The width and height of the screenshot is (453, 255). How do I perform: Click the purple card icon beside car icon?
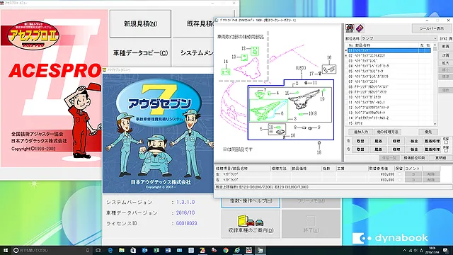point(360,28)
